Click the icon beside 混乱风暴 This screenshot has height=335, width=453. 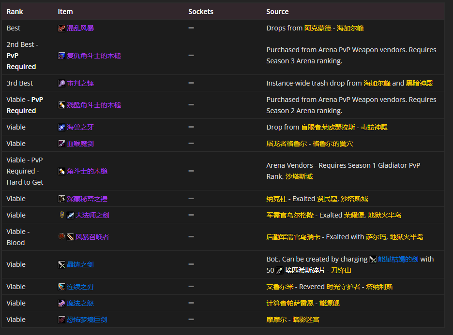[61, 28]
